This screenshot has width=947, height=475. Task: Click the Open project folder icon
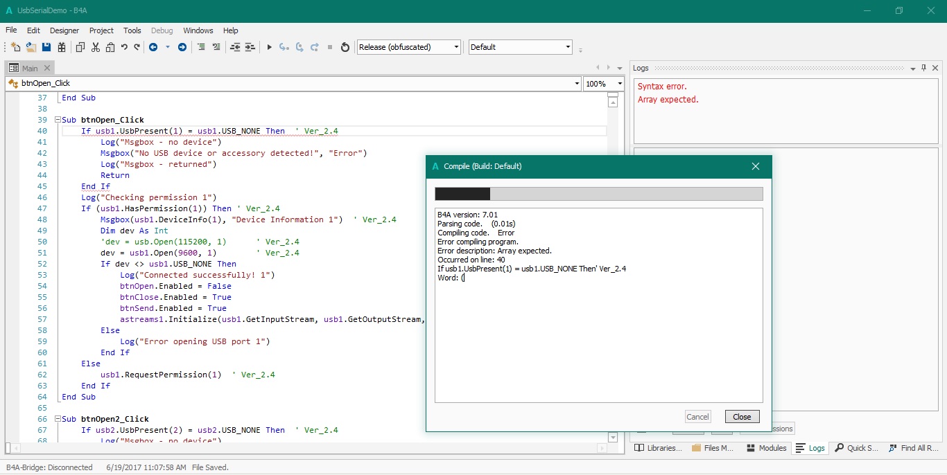[x=31, y=47]
